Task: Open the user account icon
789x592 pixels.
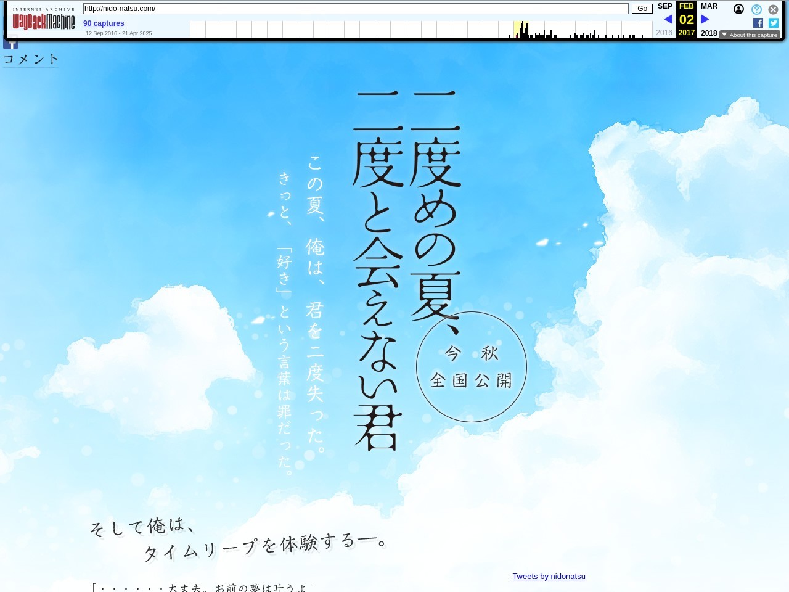Action: (x=738, y=9)
